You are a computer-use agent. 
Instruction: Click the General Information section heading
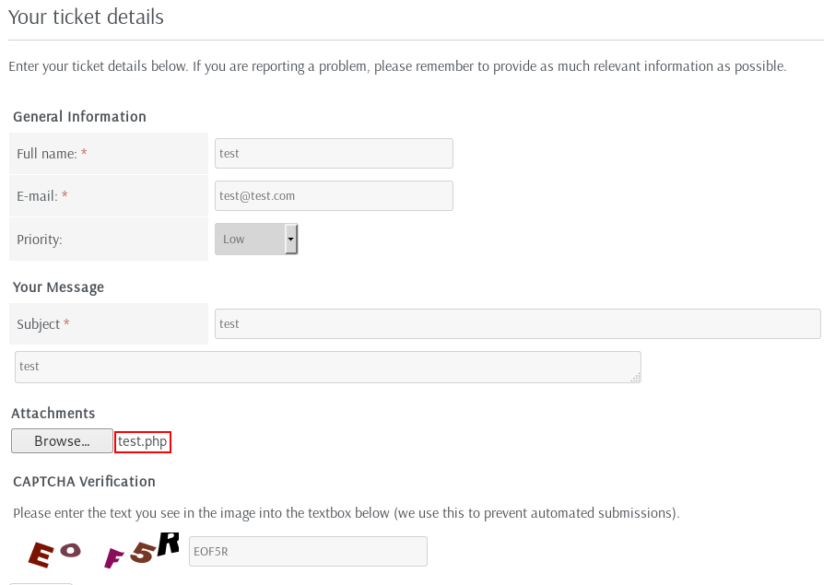click(79, 117)
